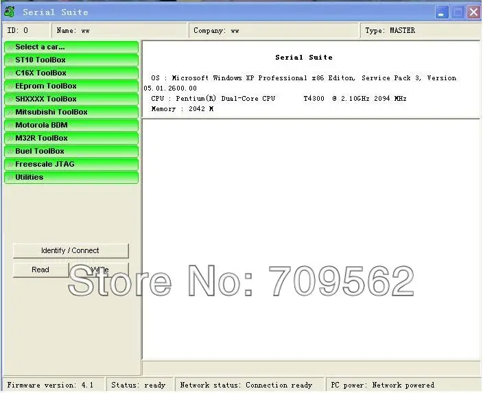Click 'Network status: Connection ready' text
Screen dimensions: 483x393
pyautogui.click(x=246, y=385)
